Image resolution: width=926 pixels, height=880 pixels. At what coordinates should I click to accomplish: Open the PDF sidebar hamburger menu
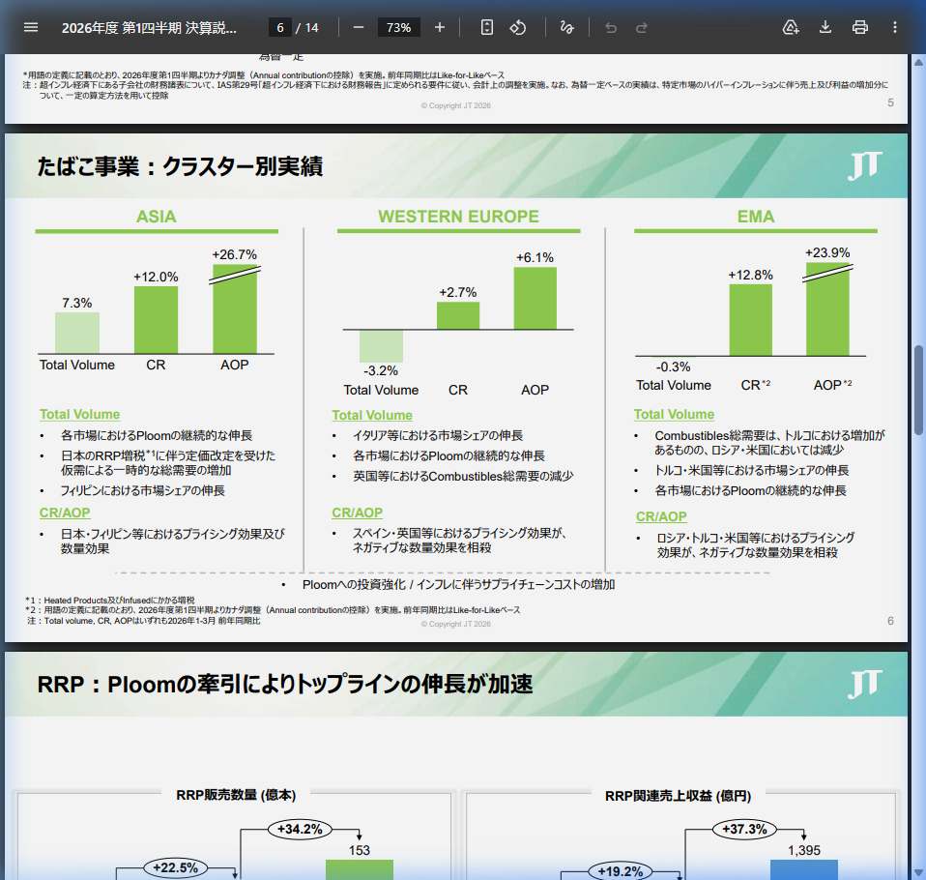pyautogui.click(x=31, y=27)
